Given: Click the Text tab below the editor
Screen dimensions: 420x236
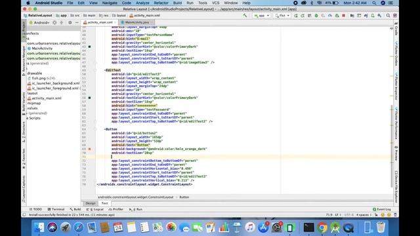Looking at the screenshot, I should coord(104,203).
